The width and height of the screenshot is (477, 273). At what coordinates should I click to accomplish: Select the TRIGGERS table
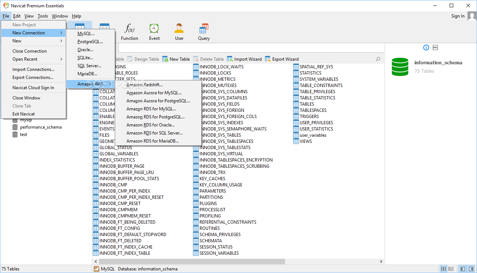pos(306,117)
